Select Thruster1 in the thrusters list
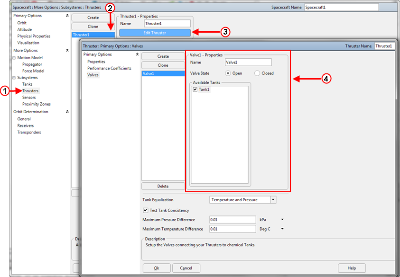The image size is (400, 277). click(x=93, y=35)
